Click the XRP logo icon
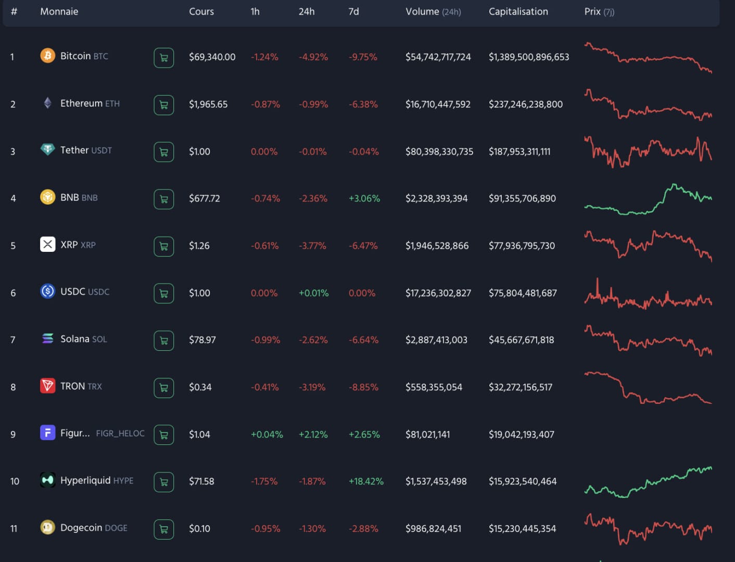The height and width of the screenshot is (562, 735). (47, 244)
